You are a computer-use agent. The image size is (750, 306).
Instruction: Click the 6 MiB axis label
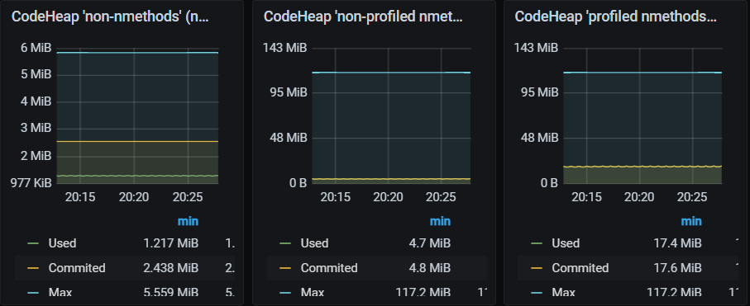[x=36, y=48]
